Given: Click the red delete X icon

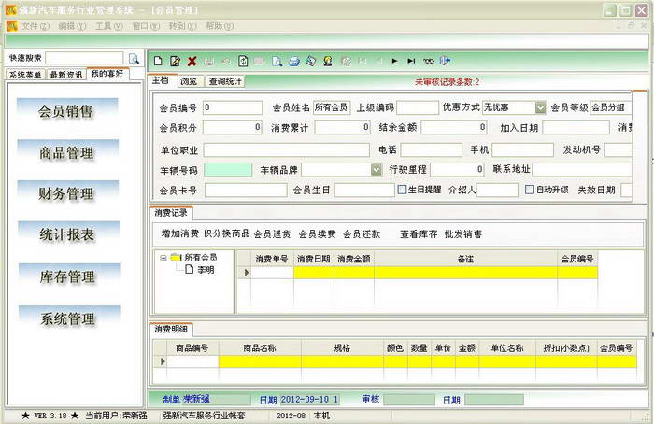Looking at the screenshot, I should pos(192,61).
